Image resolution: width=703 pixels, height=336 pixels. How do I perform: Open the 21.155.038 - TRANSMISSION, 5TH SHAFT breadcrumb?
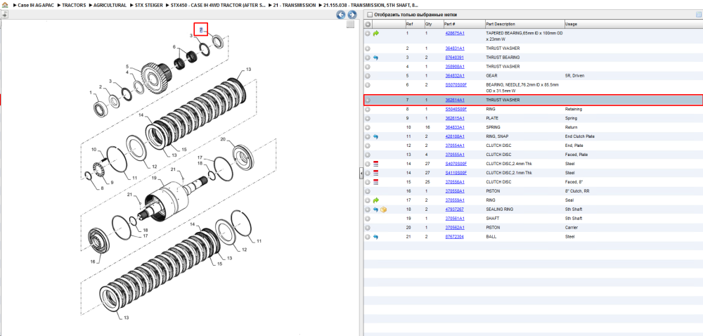click(x=370, y=6)
